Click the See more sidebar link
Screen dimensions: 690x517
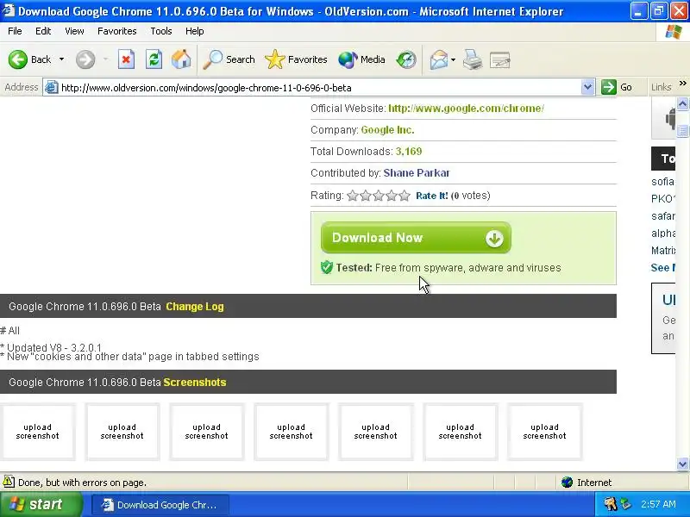[663, 267]
